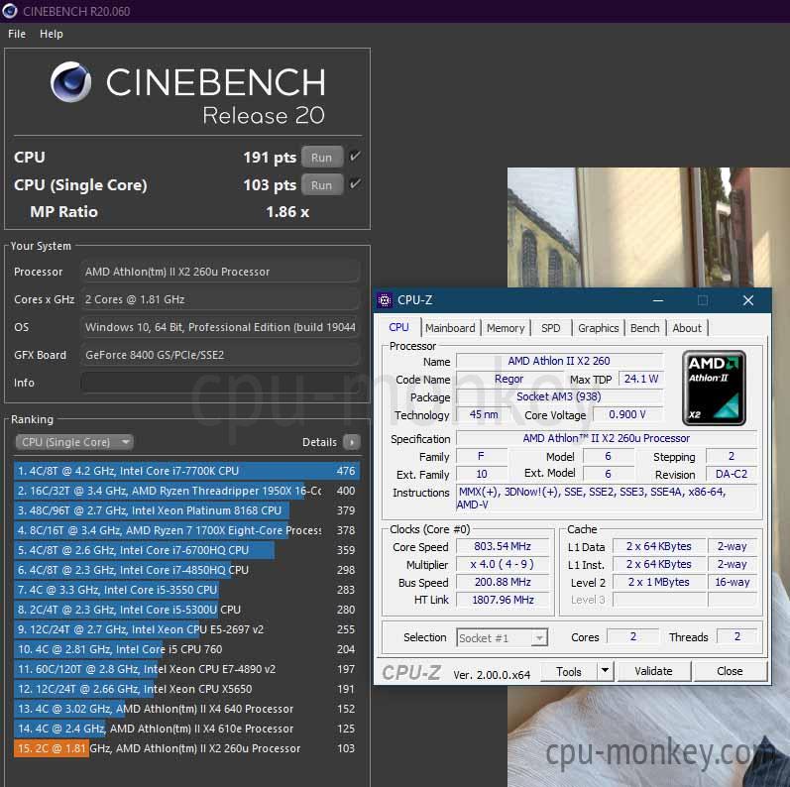Image resolution: width=790 pixels, height=787 pixels.
Task: Open the Help menu in Cinebench
Action: click(52, 34)
